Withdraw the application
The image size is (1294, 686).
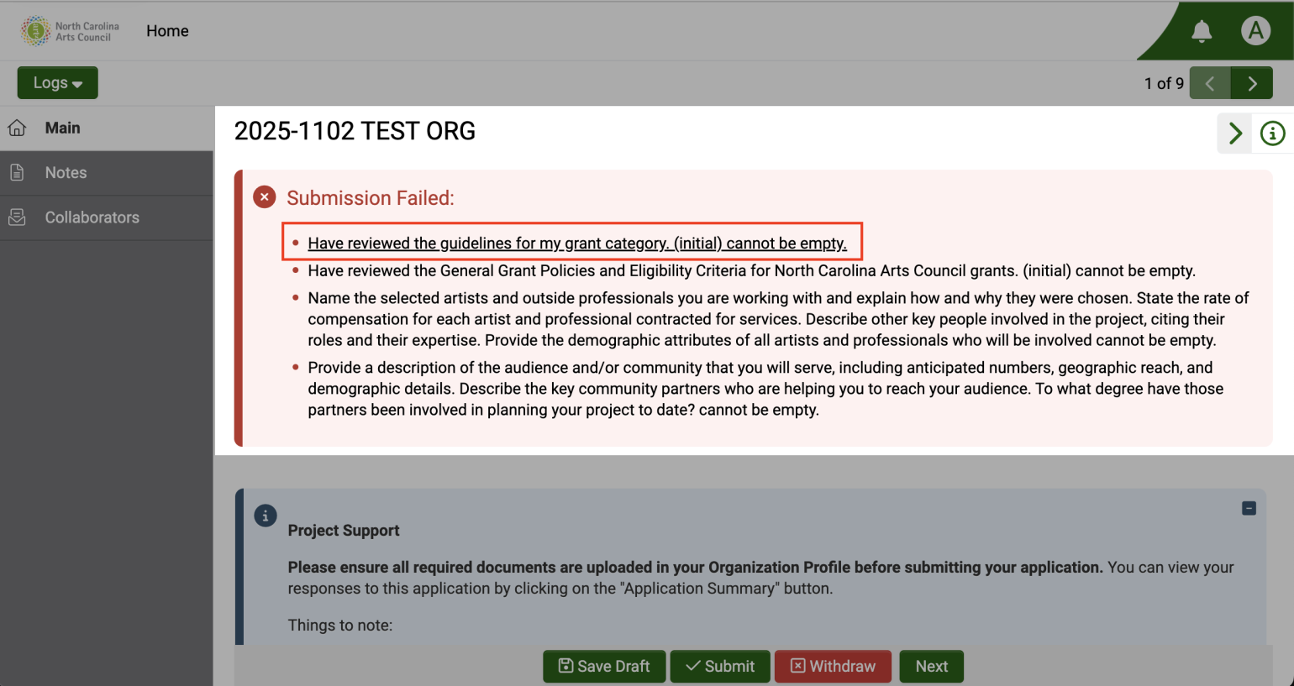(833, 666)
